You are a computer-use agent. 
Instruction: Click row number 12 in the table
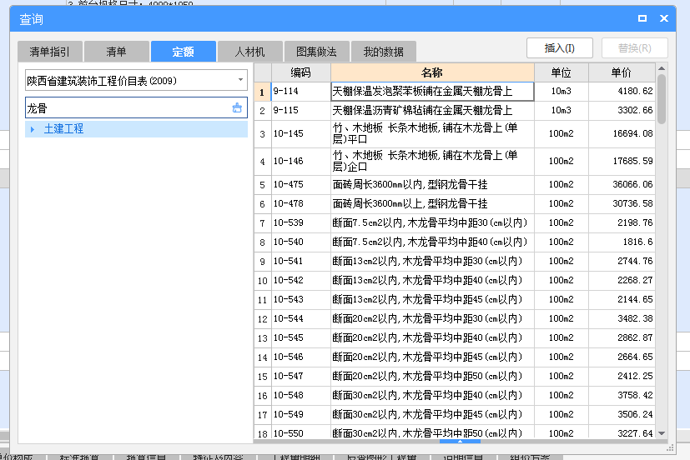click(x=263, y=319)
